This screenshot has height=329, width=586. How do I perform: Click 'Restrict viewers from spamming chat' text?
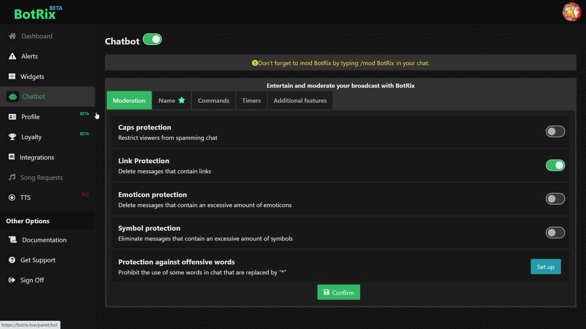tap(168, 138)
